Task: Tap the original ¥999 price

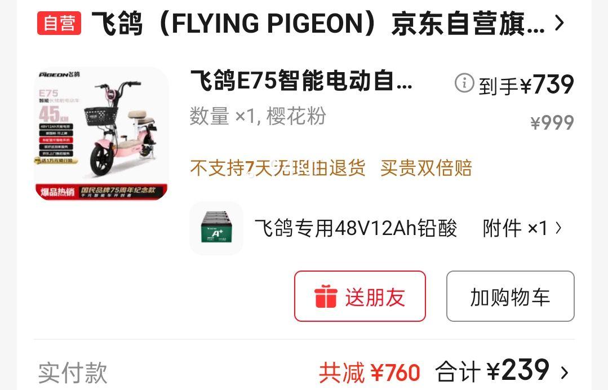Action: point(552,122)
